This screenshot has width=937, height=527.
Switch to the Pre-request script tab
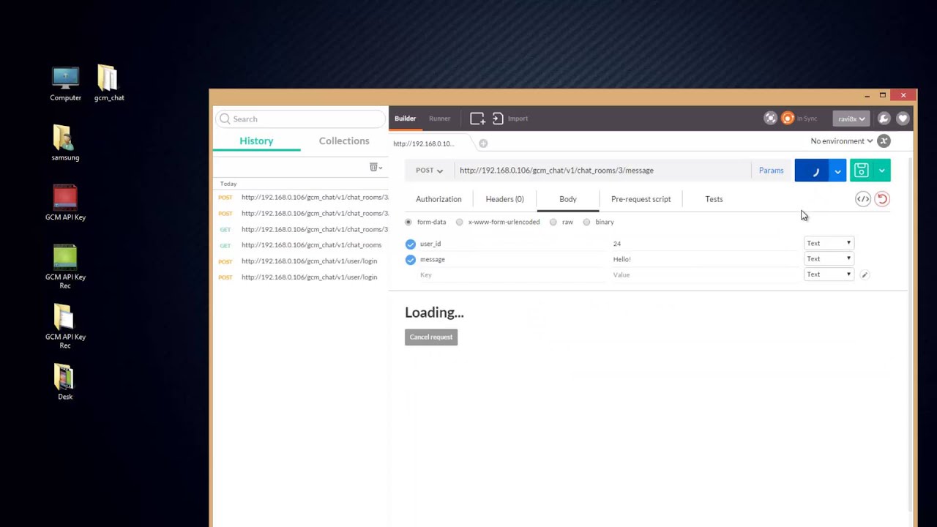point(641,199)
